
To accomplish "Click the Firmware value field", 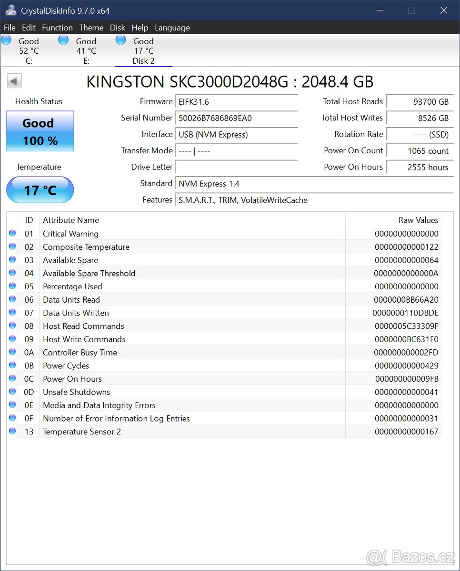I will (x=237, y=102).
